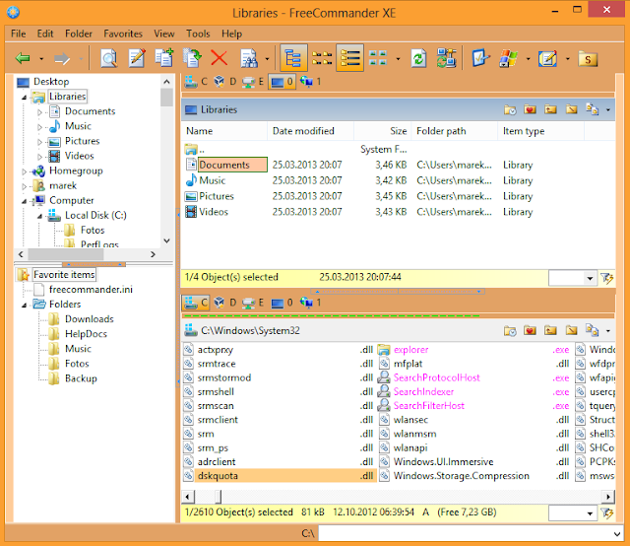
Task: Open the folder icon marked S
Action: pyautogui.click(x=588, y=59)
